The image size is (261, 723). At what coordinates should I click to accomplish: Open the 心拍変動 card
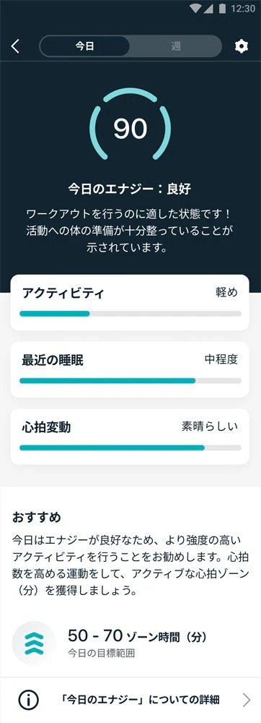tap(130, 437)
